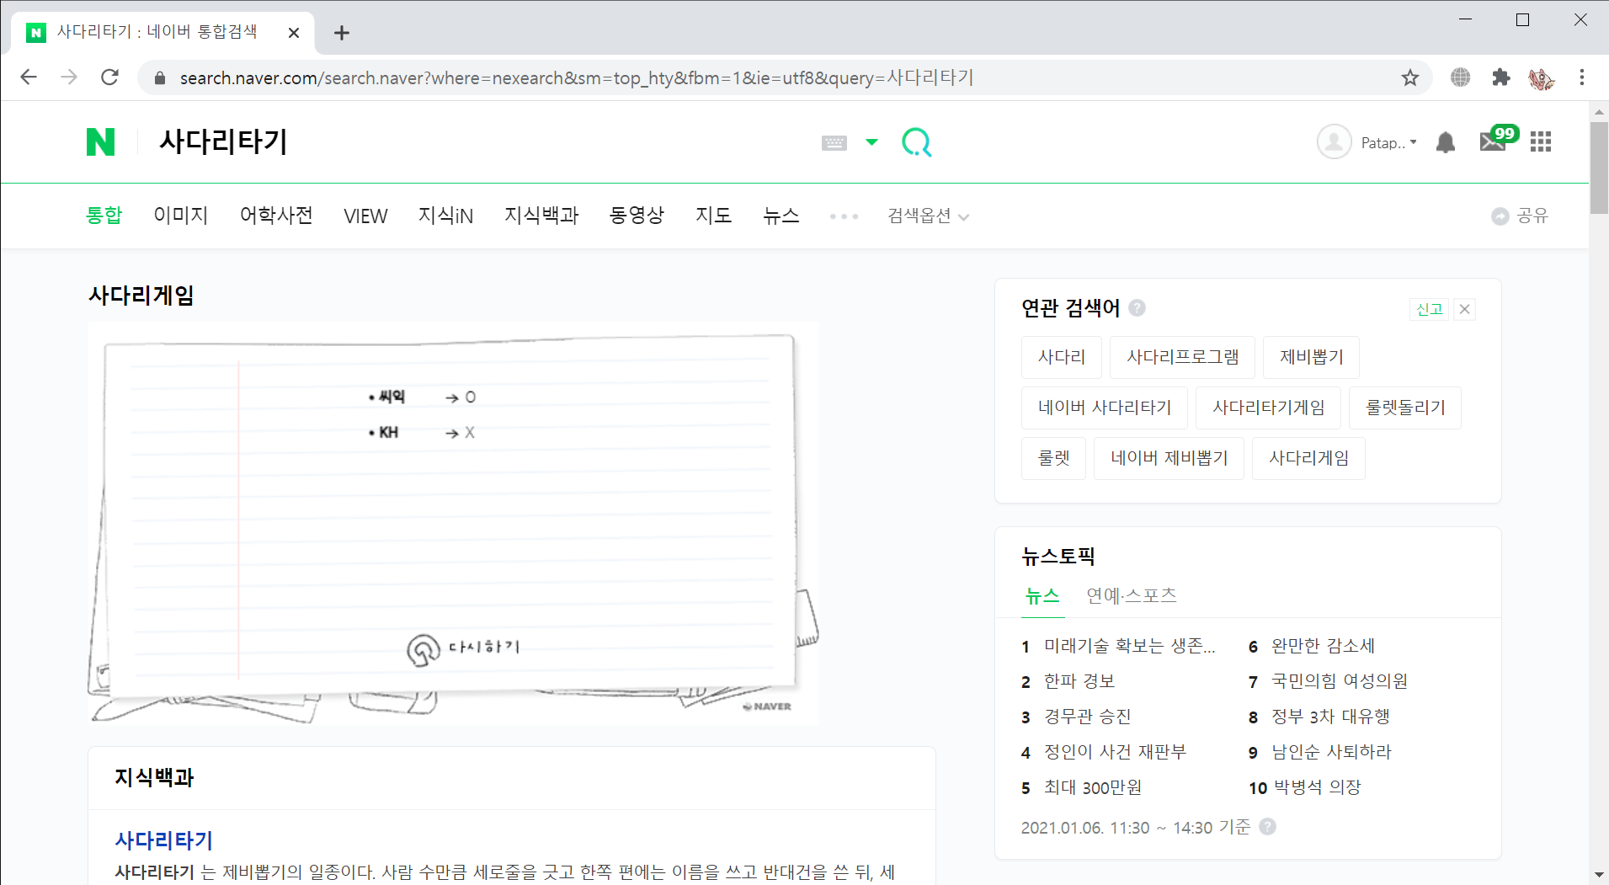Click related search 사다리타기게임
The image size is (1609, 885).
tap(1268, 408)
